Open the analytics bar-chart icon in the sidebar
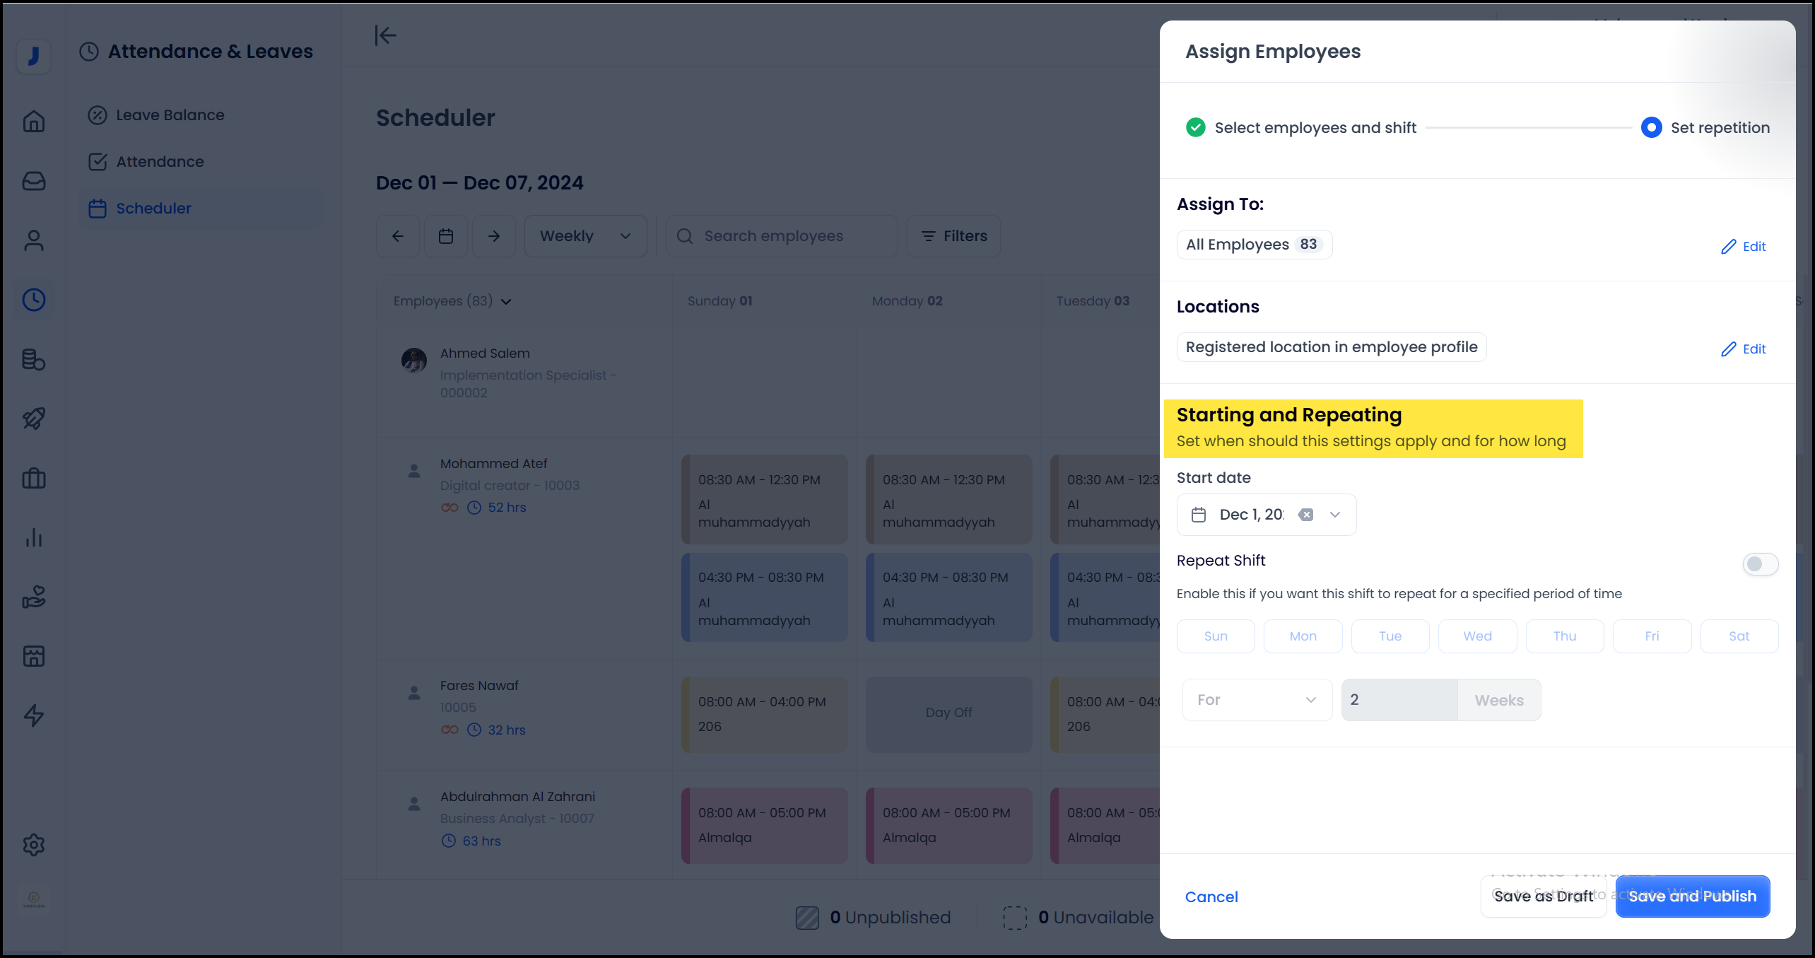This screenshot has width=1815, height=958. [33, 537]
